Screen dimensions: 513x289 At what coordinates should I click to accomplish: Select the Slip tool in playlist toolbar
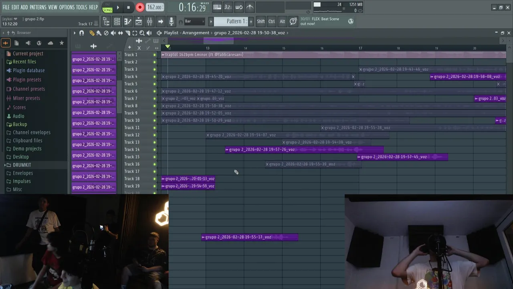click(120, 33)
